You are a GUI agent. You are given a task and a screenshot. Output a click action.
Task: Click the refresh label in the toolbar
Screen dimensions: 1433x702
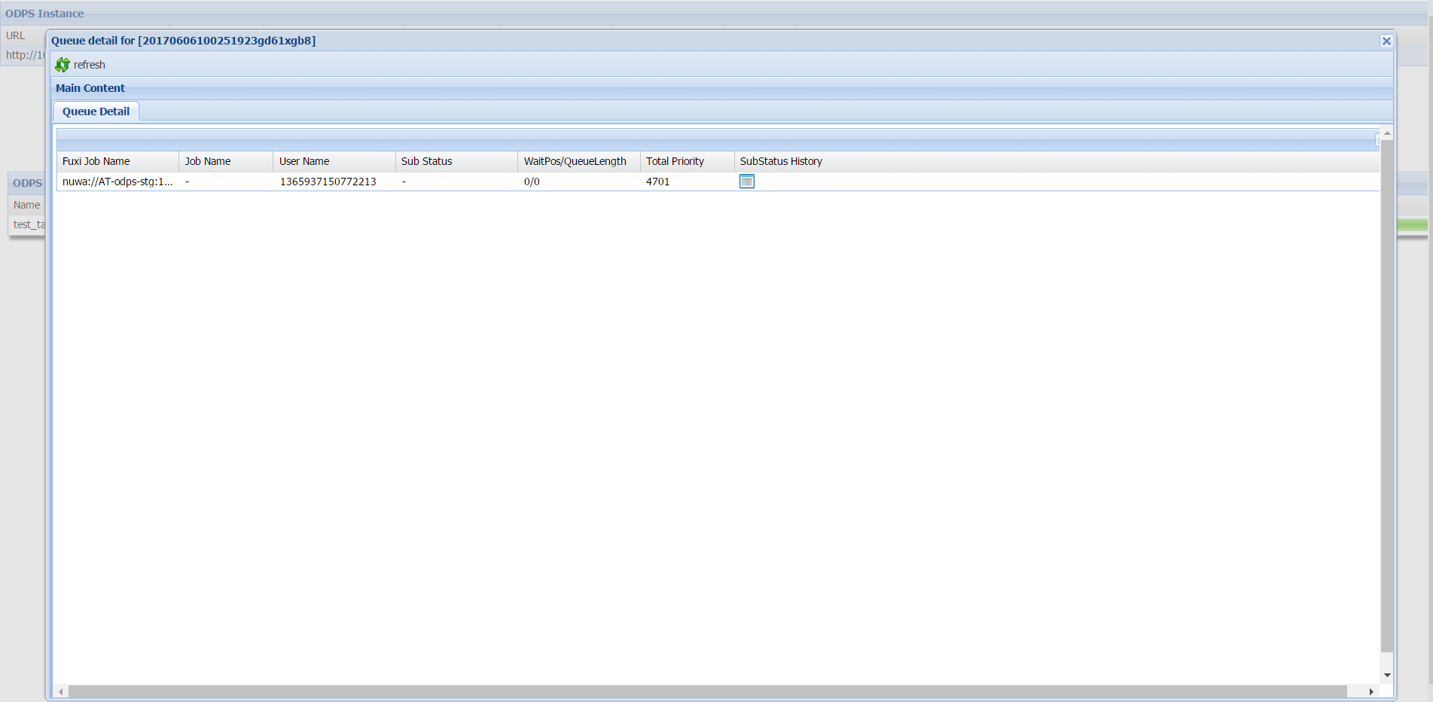(x=90, y=65)
